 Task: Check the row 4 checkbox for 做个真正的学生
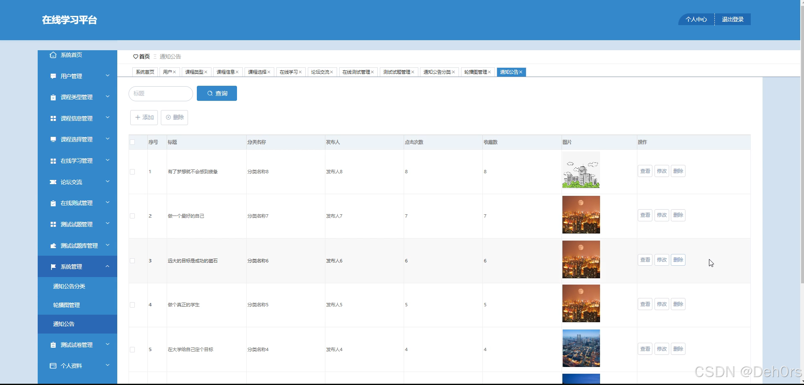click(x=132, y=305)
